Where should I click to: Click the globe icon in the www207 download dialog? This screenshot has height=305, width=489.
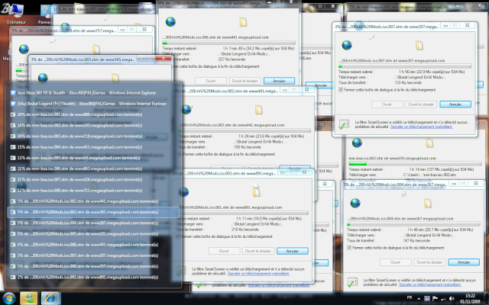point(347,45)
